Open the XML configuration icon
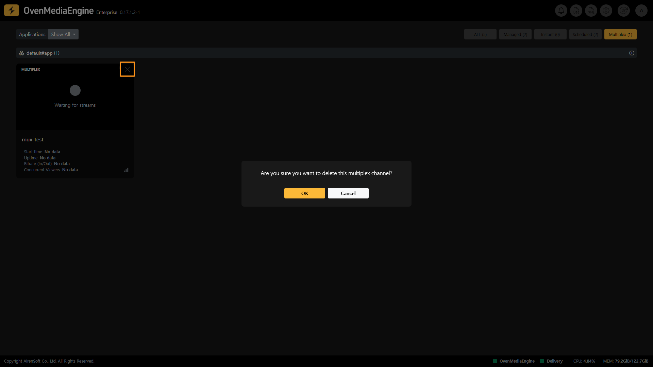The image size is (653, 367). pyautogui.click(x=591, y=11)
